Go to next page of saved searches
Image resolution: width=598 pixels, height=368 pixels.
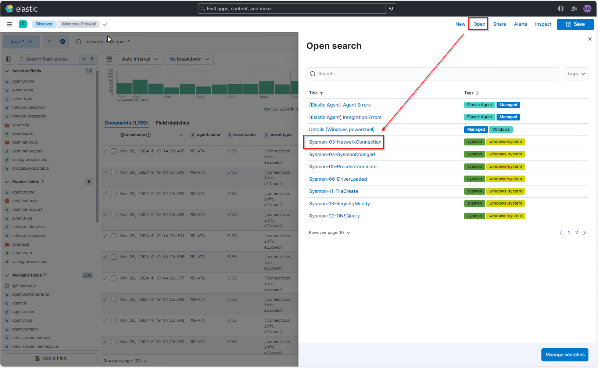584,233
